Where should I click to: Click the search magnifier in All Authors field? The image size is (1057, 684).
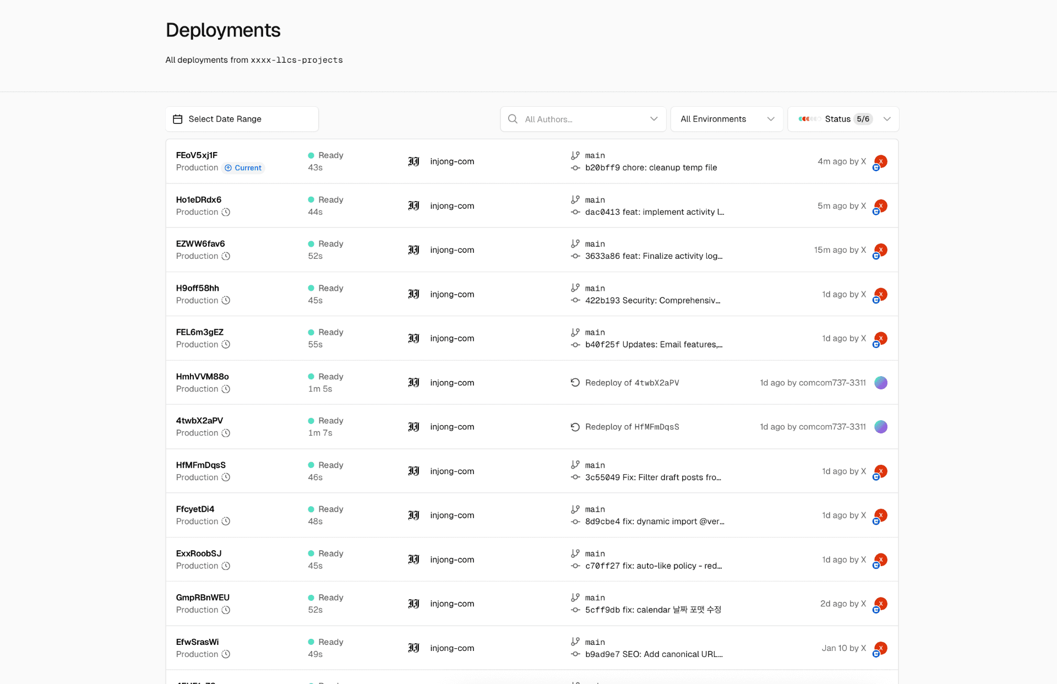[512, 119]
